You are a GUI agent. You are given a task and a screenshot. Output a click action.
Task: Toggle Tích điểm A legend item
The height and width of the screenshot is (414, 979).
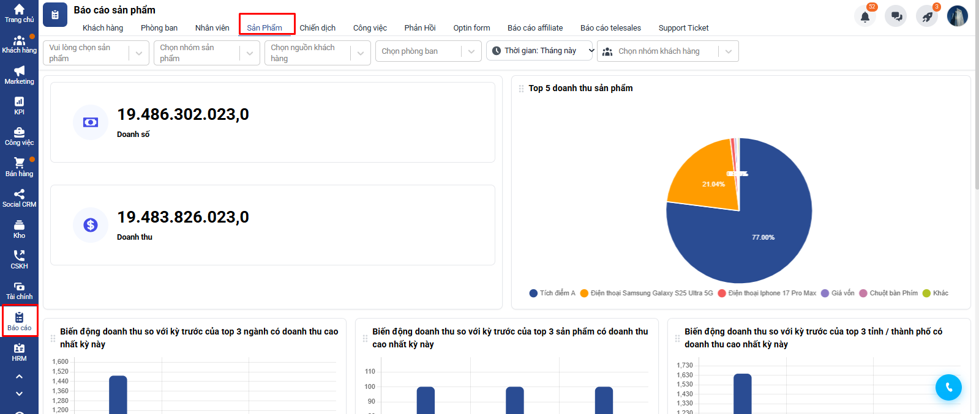[x=552, y=294]
